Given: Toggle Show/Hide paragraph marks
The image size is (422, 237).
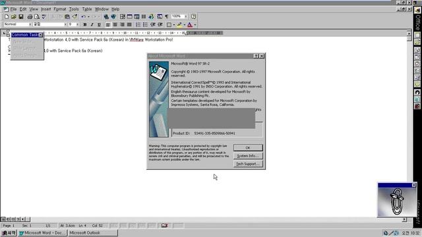Looking at the screenshot, I should pyautogui.click(x=167, y=16).
